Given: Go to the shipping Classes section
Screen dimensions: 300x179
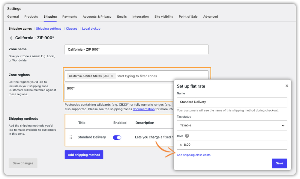Looking at the screenshot, I should pos(72,28).
